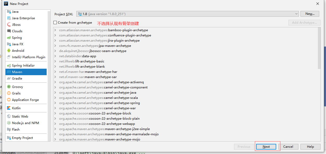Select maven-archetype-j2ee-simple row
Viewport: 326px width, 154px height.
186,129
